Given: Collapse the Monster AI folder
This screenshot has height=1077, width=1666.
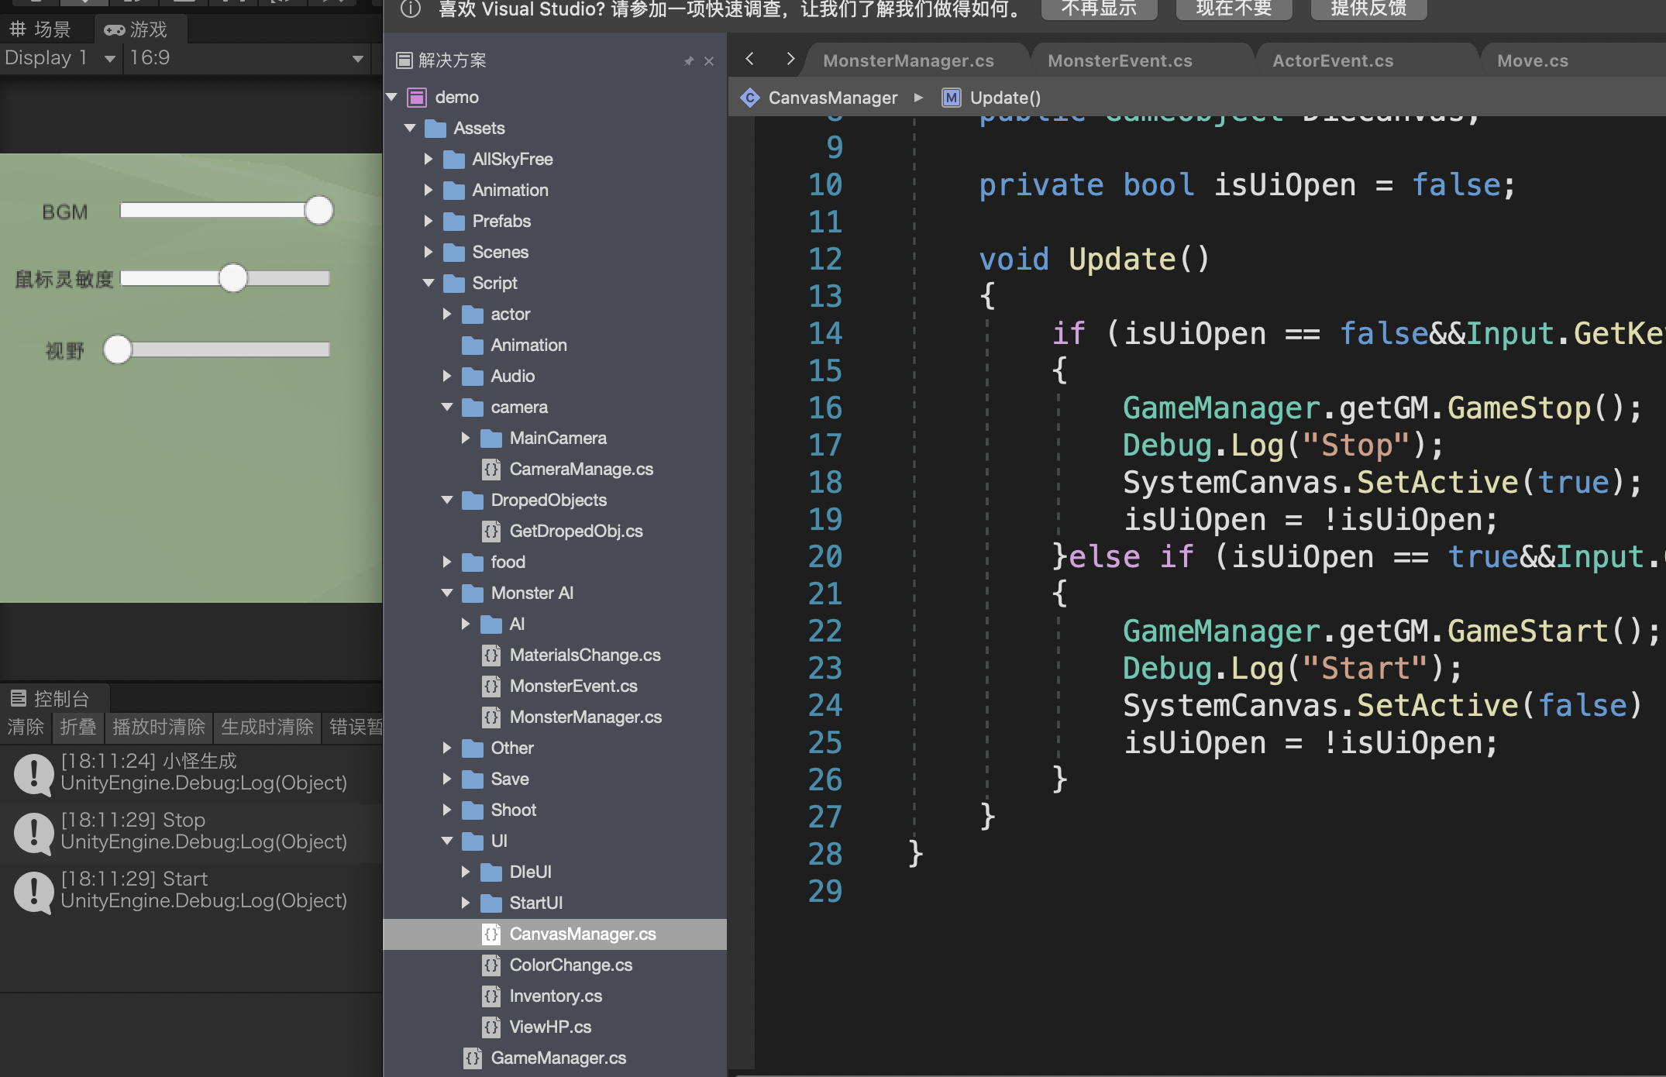Looking at the screenshot, I should 447,593.
